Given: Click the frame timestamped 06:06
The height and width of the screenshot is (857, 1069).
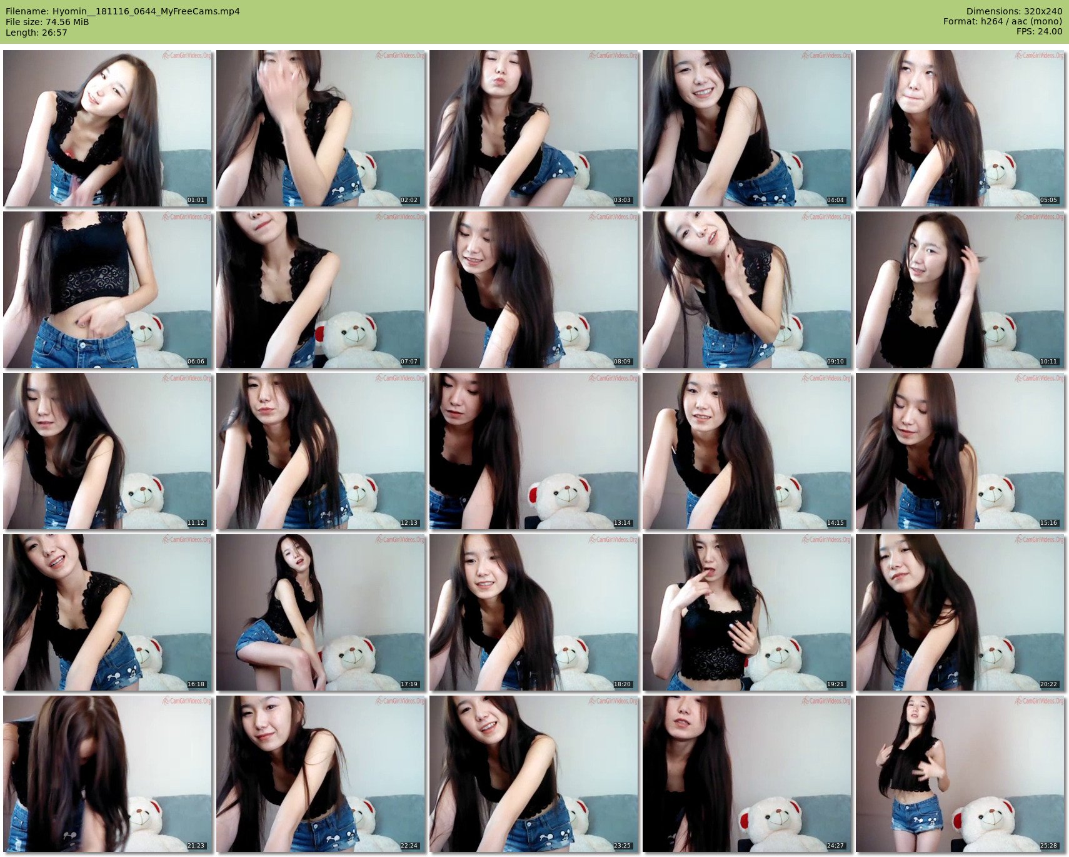Looking at the screenshot, I should point(108,290).
